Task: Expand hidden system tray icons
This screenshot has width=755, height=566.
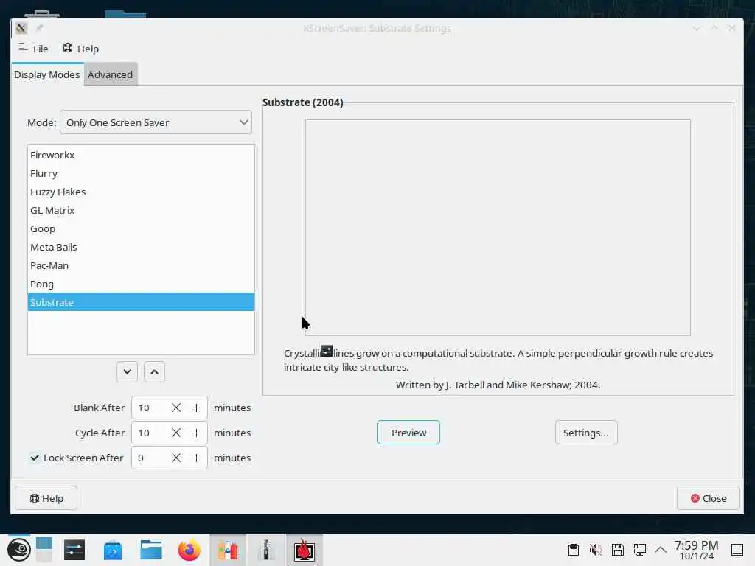Action: pyautogui.click(x=661, y=550)
